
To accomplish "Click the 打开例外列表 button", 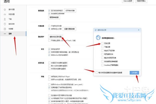I will point(70,11).
